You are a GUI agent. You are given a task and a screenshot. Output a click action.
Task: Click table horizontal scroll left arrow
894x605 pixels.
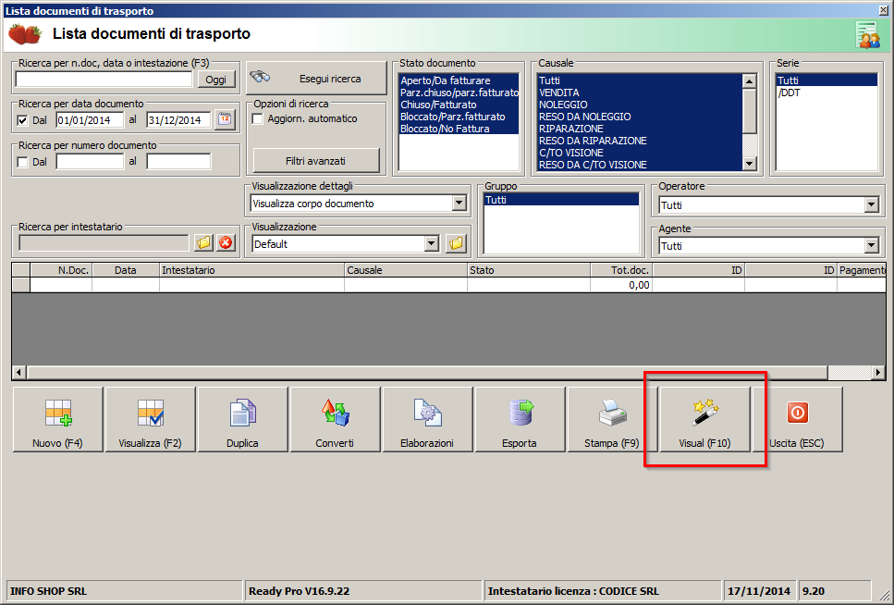click(x=18, y=372)
